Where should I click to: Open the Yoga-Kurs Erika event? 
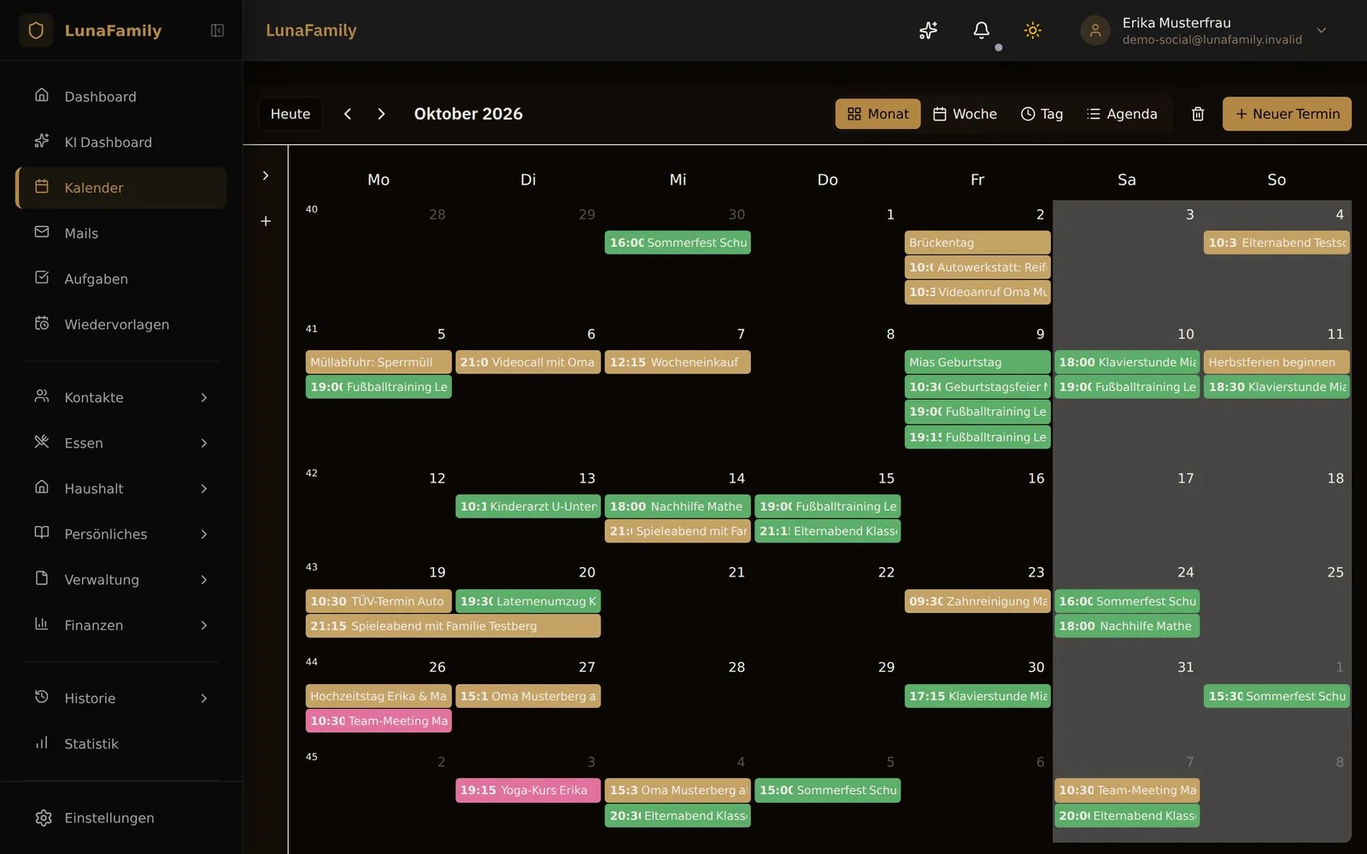coord(528,790)
